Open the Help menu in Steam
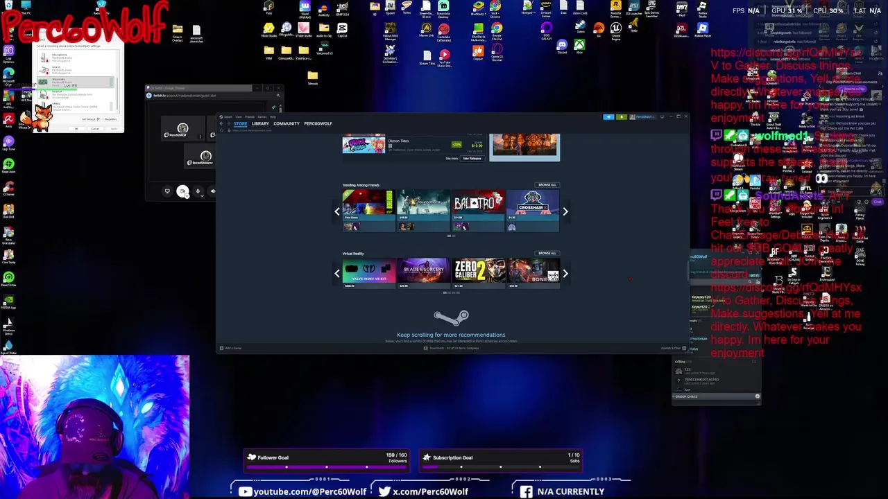 point(273,116)
